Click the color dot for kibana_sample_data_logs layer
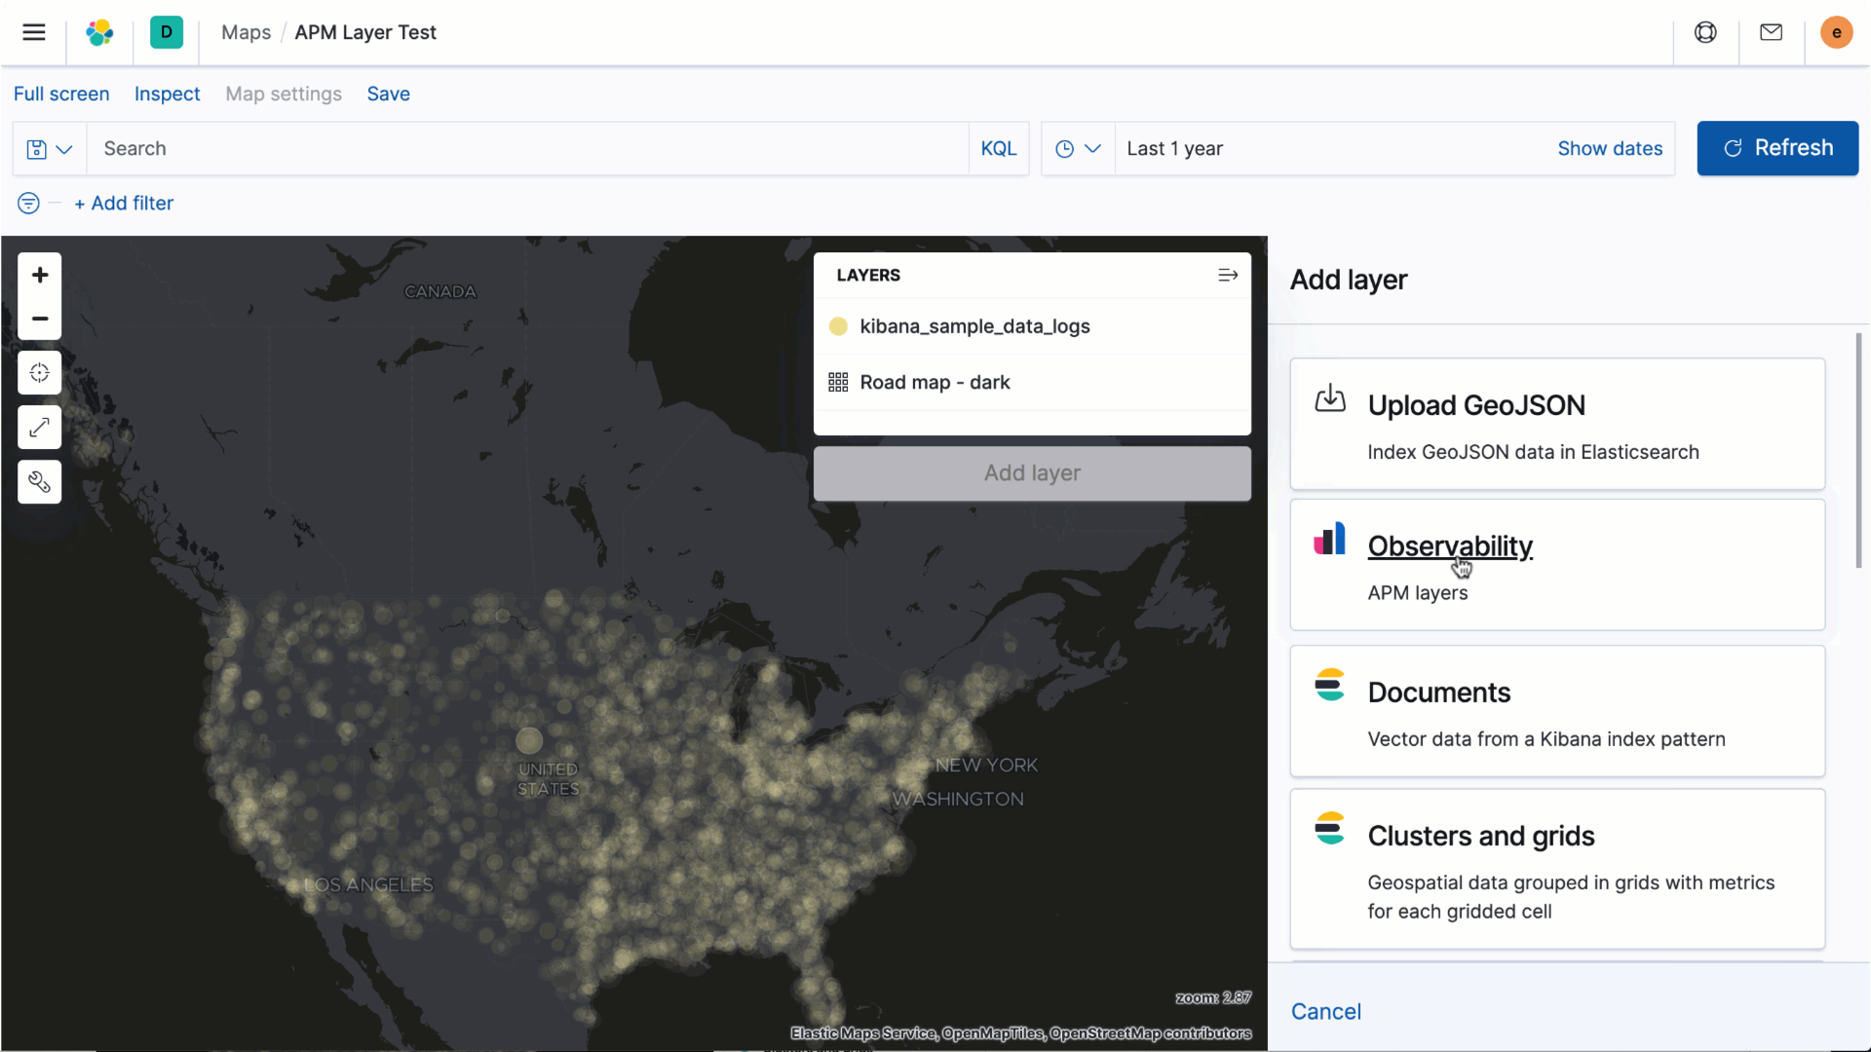The height and width of the screenshot is (1052, 1871). coord(838,326)
